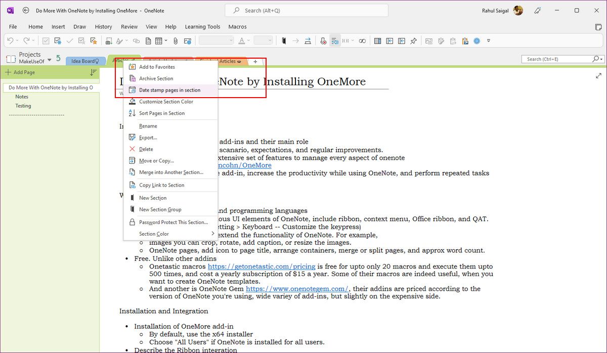Open the font name combo box

click(x=216, y=41)
